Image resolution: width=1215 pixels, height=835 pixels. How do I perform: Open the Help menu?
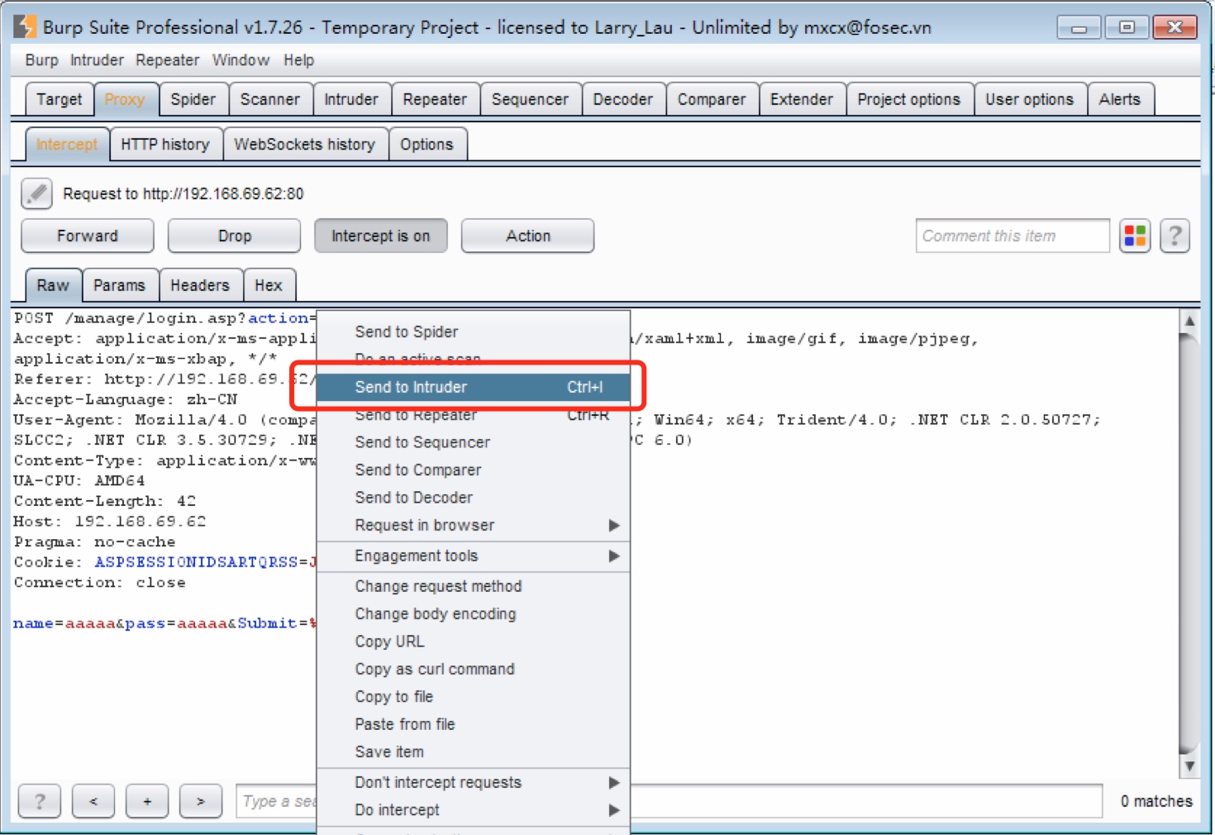click(298, 60)
